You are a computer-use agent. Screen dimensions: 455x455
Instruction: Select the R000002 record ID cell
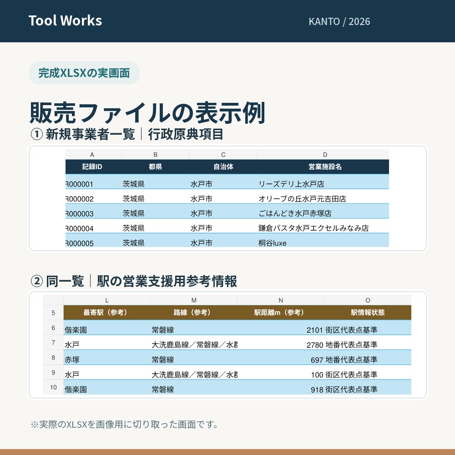pos(93,197)
